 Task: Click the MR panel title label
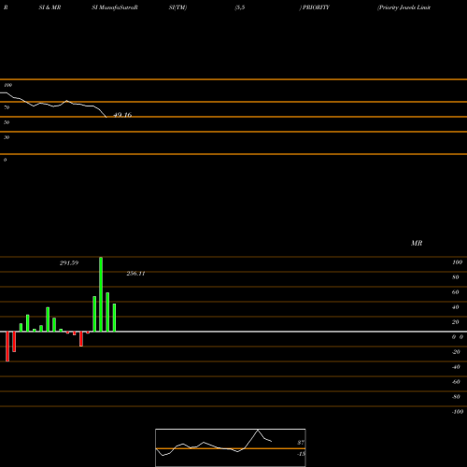[x=417, y=243]
